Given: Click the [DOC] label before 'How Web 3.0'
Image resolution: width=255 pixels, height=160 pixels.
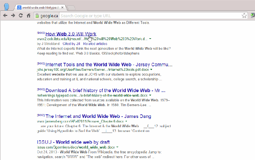Looking at the screenshot, I should 41,33.
